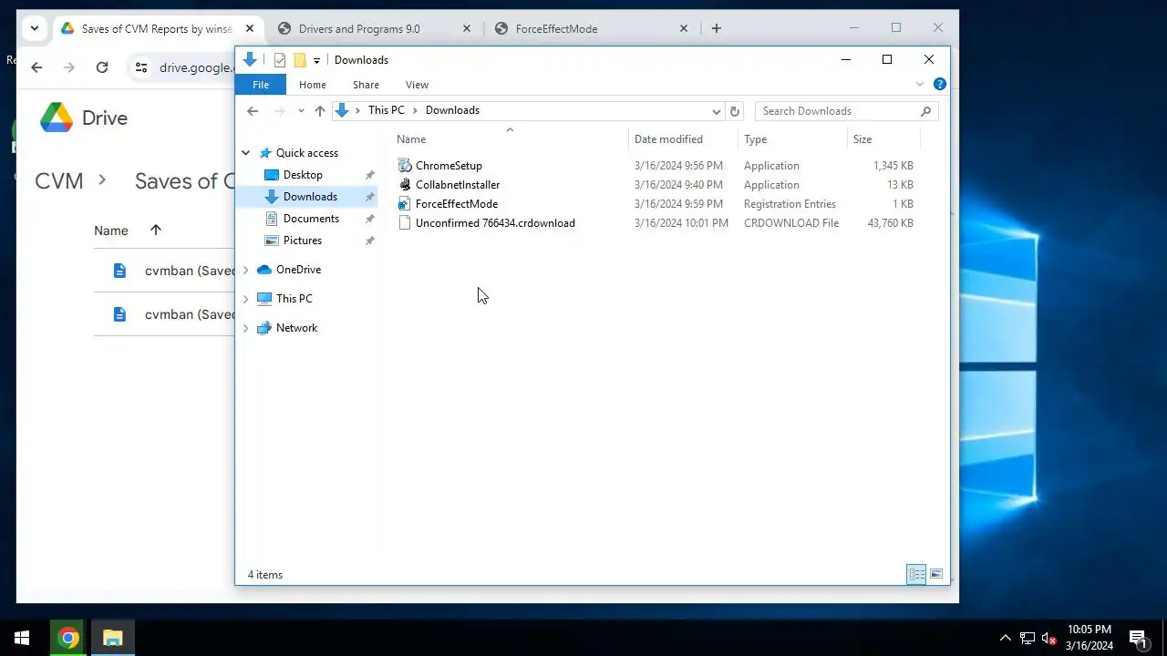Show hidden system tray icons
1167x656 pixels.
1006,638
